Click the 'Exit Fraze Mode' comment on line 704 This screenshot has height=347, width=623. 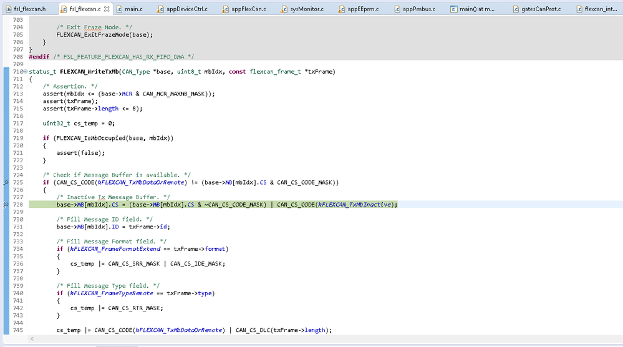(x=94, y=27)
